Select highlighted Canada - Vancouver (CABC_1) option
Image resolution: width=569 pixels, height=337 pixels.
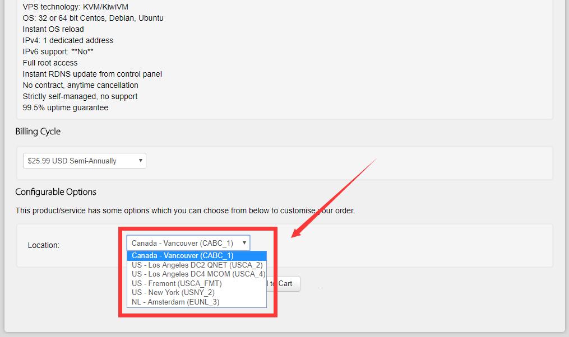[x=197, y=255]
